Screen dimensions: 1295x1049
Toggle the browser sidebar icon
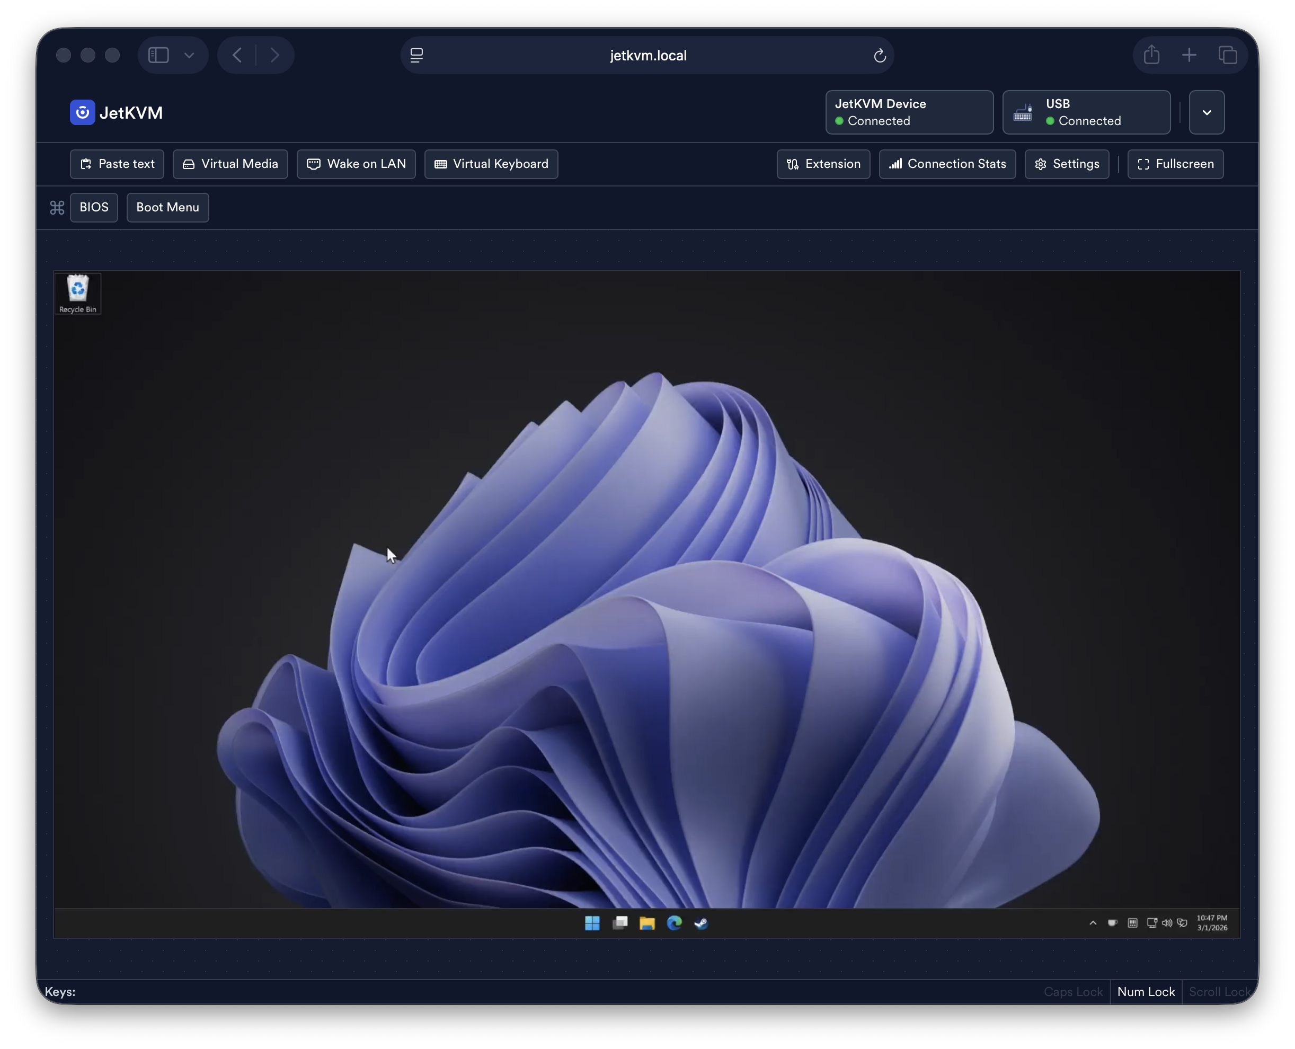coord(158,56)
